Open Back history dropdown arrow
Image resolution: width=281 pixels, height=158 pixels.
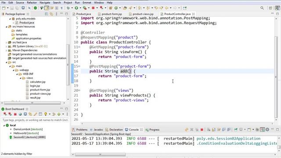tap(170, 8)
